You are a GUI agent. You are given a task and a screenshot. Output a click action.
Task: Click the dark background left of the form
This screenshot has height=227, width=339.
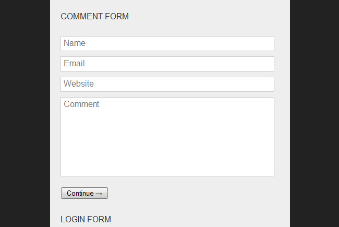coord(25,113)
